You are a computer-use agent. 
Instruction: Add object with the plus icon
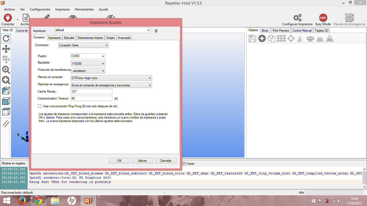[262, 39]
